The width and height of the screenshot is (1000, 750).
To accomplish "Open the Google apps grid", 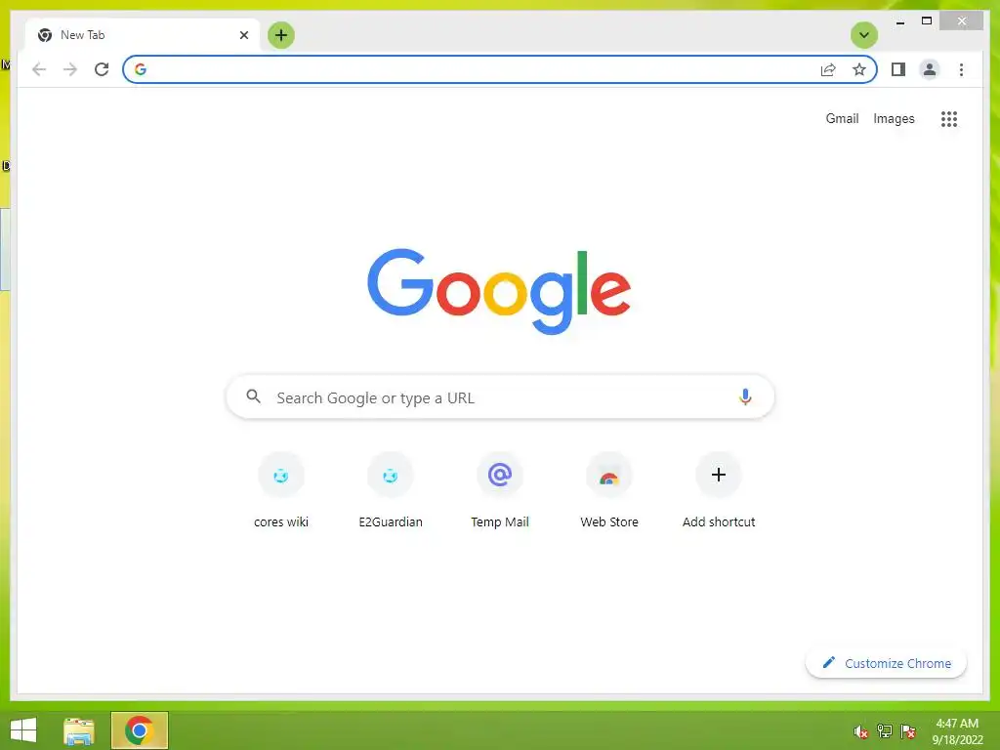I will click(x=949, y=118).
